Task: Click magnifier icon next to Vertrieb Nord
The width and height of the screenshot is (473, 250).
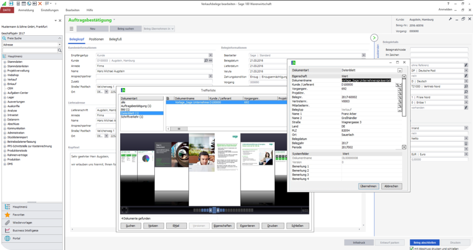Action: click(466, 86)
